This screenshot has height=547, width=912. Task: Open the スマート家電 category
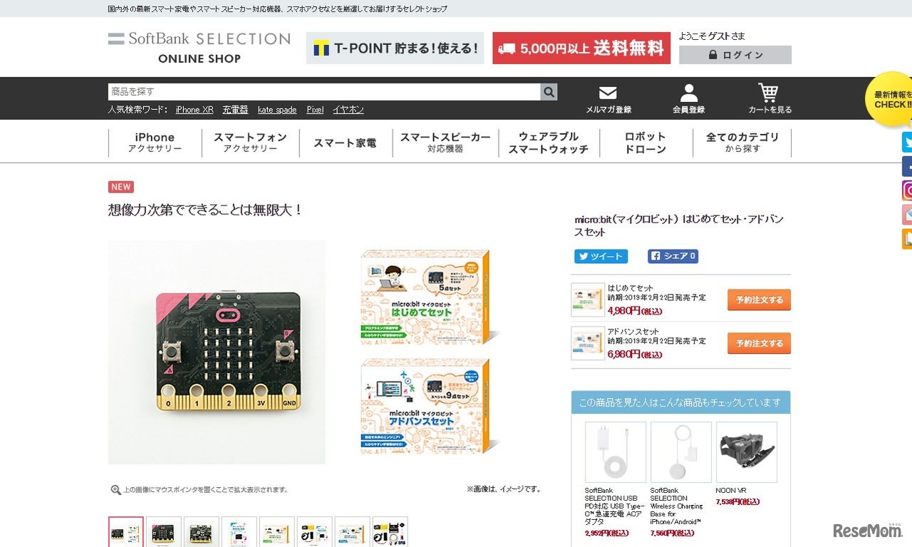(x=345, y=143)
